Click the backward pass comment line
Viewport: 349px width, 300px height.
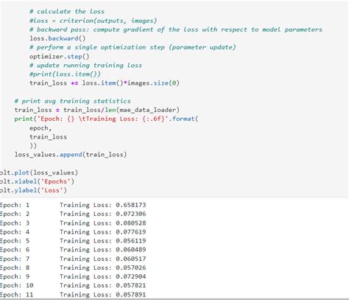(x=176, y=29)
